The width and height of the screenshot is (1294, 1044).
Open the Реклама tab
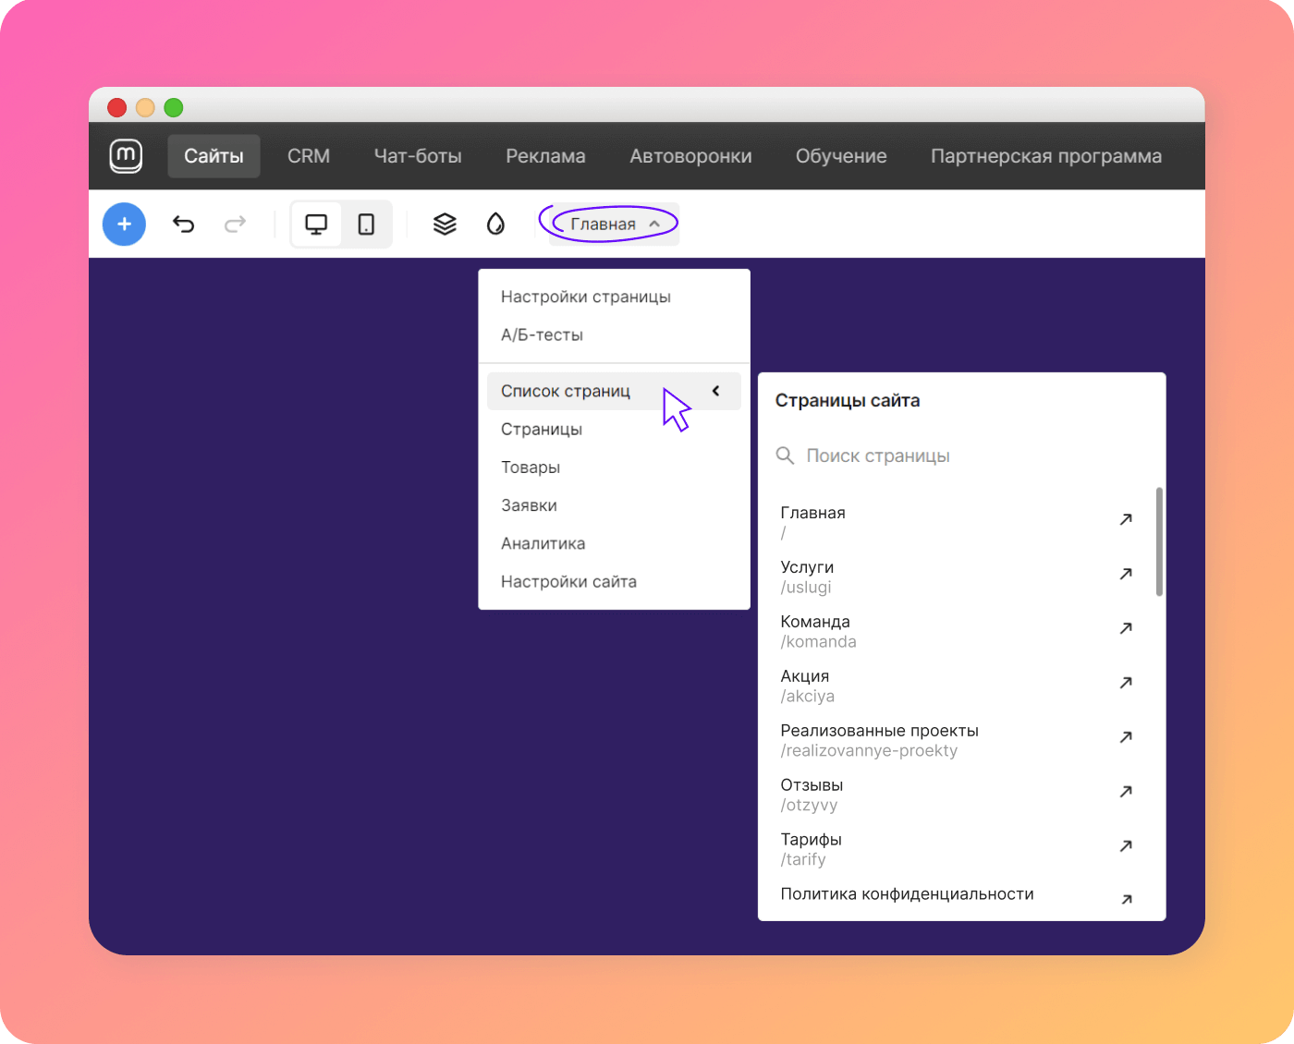tap(545, 156)
